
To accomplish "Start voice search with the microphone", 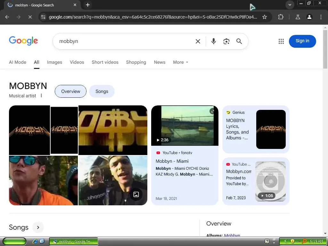I will pos(214,41).
